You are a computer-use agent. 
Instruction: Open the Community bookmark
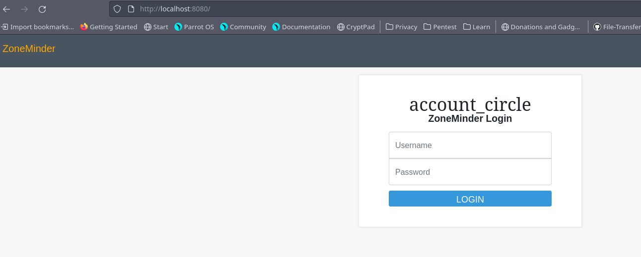click(x=243, y=27)
